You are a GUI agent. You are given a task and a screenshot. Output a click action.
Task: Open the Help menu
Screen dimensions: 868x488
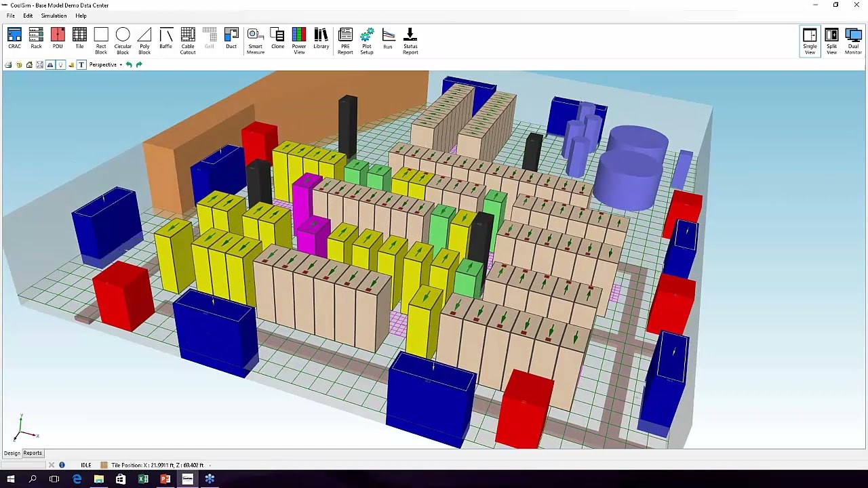(81, 16)
